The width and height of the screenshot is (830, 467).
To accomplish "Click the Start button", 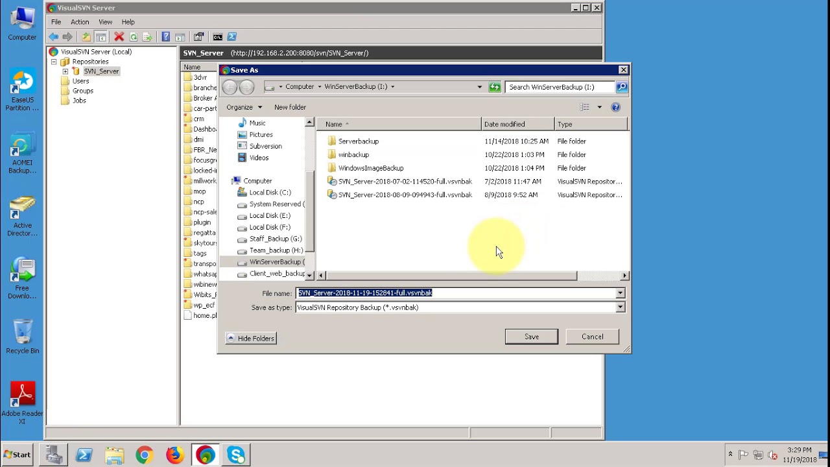I will [x=17, y=455].
